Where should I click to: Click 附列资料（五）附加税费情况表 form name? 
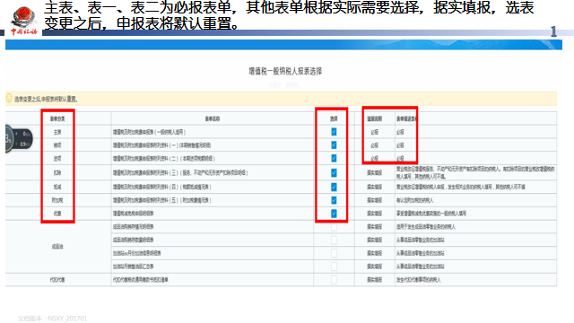pos(161,200)
